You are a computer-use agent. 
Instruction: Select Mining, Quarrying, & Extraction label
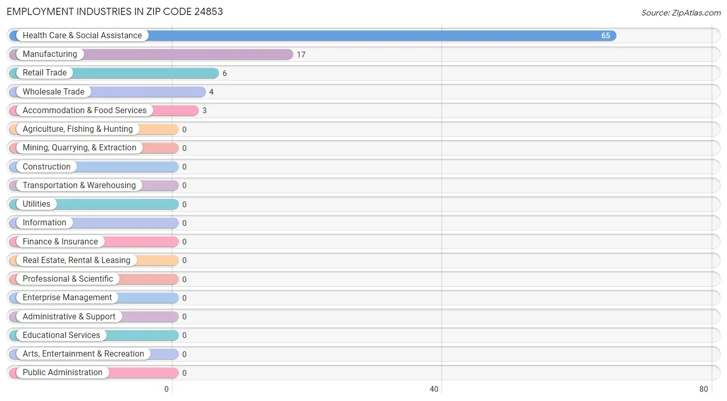tap(80, 148)
